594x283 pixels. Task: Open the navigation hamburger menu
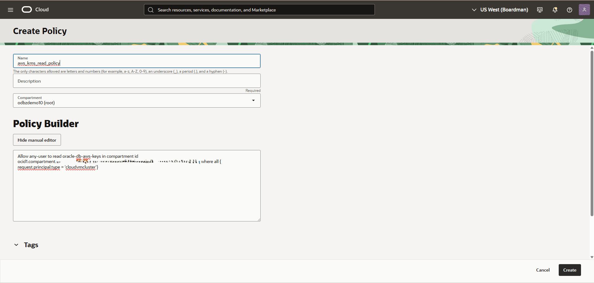[11, 10]
